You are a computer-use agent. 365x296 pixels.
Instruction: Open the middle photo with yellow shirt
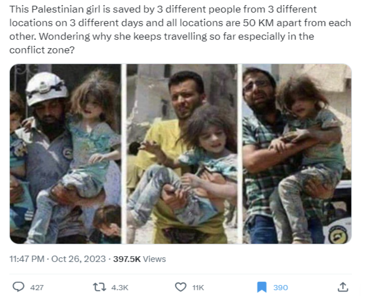[x=182, y=154]
